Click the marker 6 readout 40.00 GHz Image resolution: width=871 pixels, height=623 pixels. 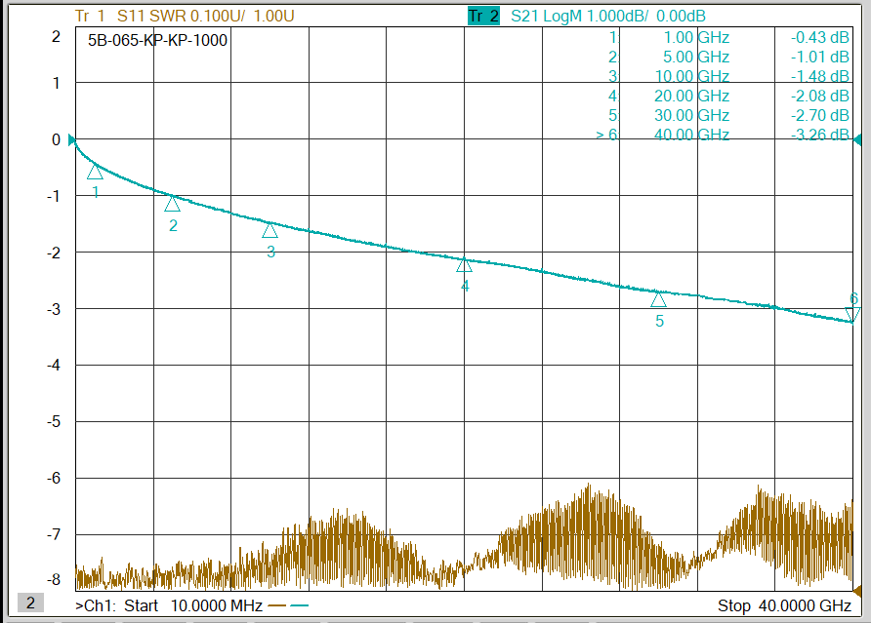692,135
